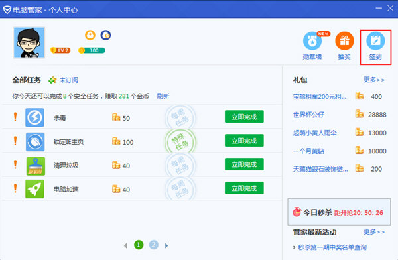398x260 pixels.
Task: Open the 抽奖 lottery gift icon
Action: click(x=344, y=41)
